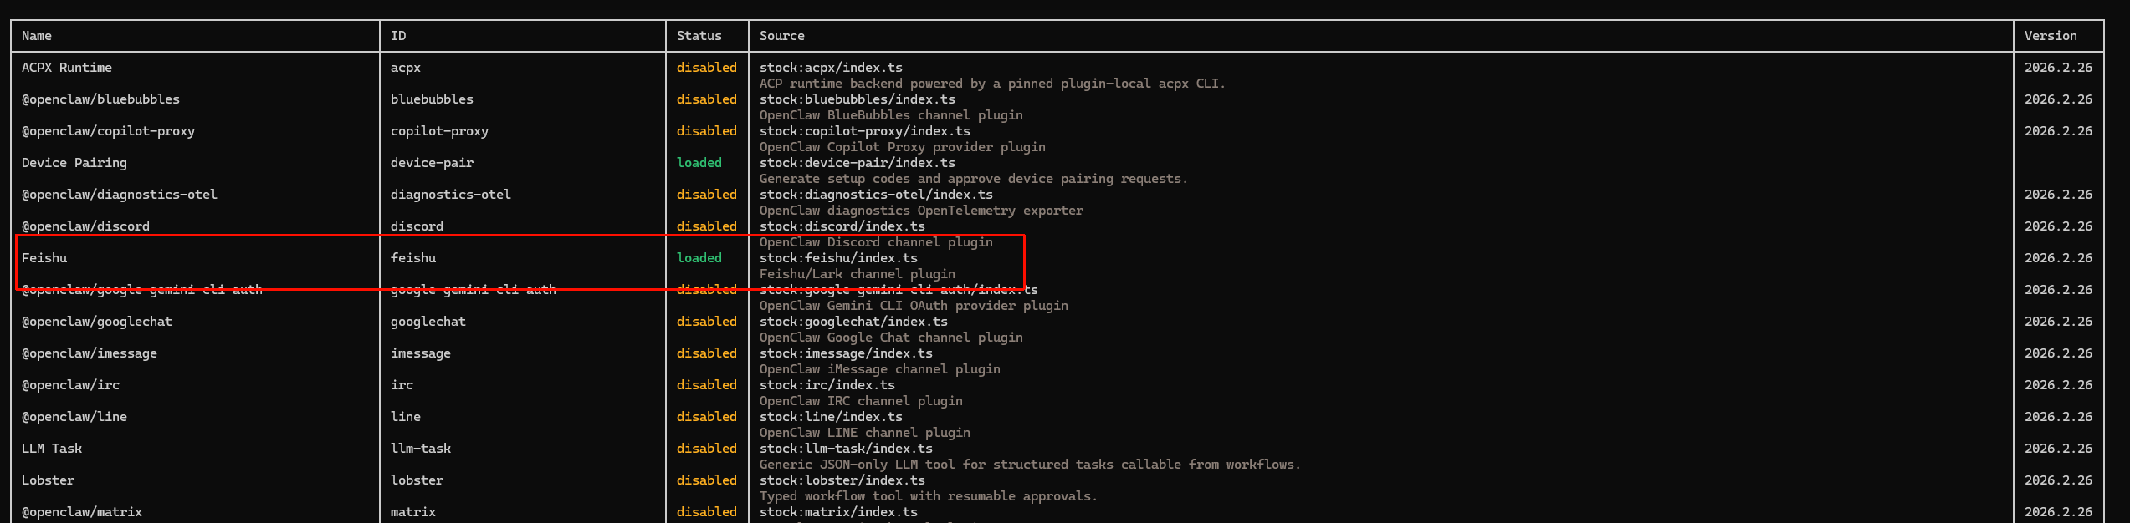
Task: Click the Version column header
Action: tap(2050, 36)
